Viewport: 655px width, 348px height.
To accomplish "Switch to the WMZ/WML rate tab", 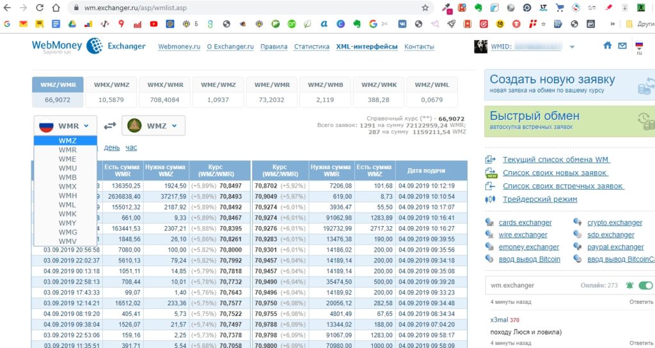I will (432, 92).
